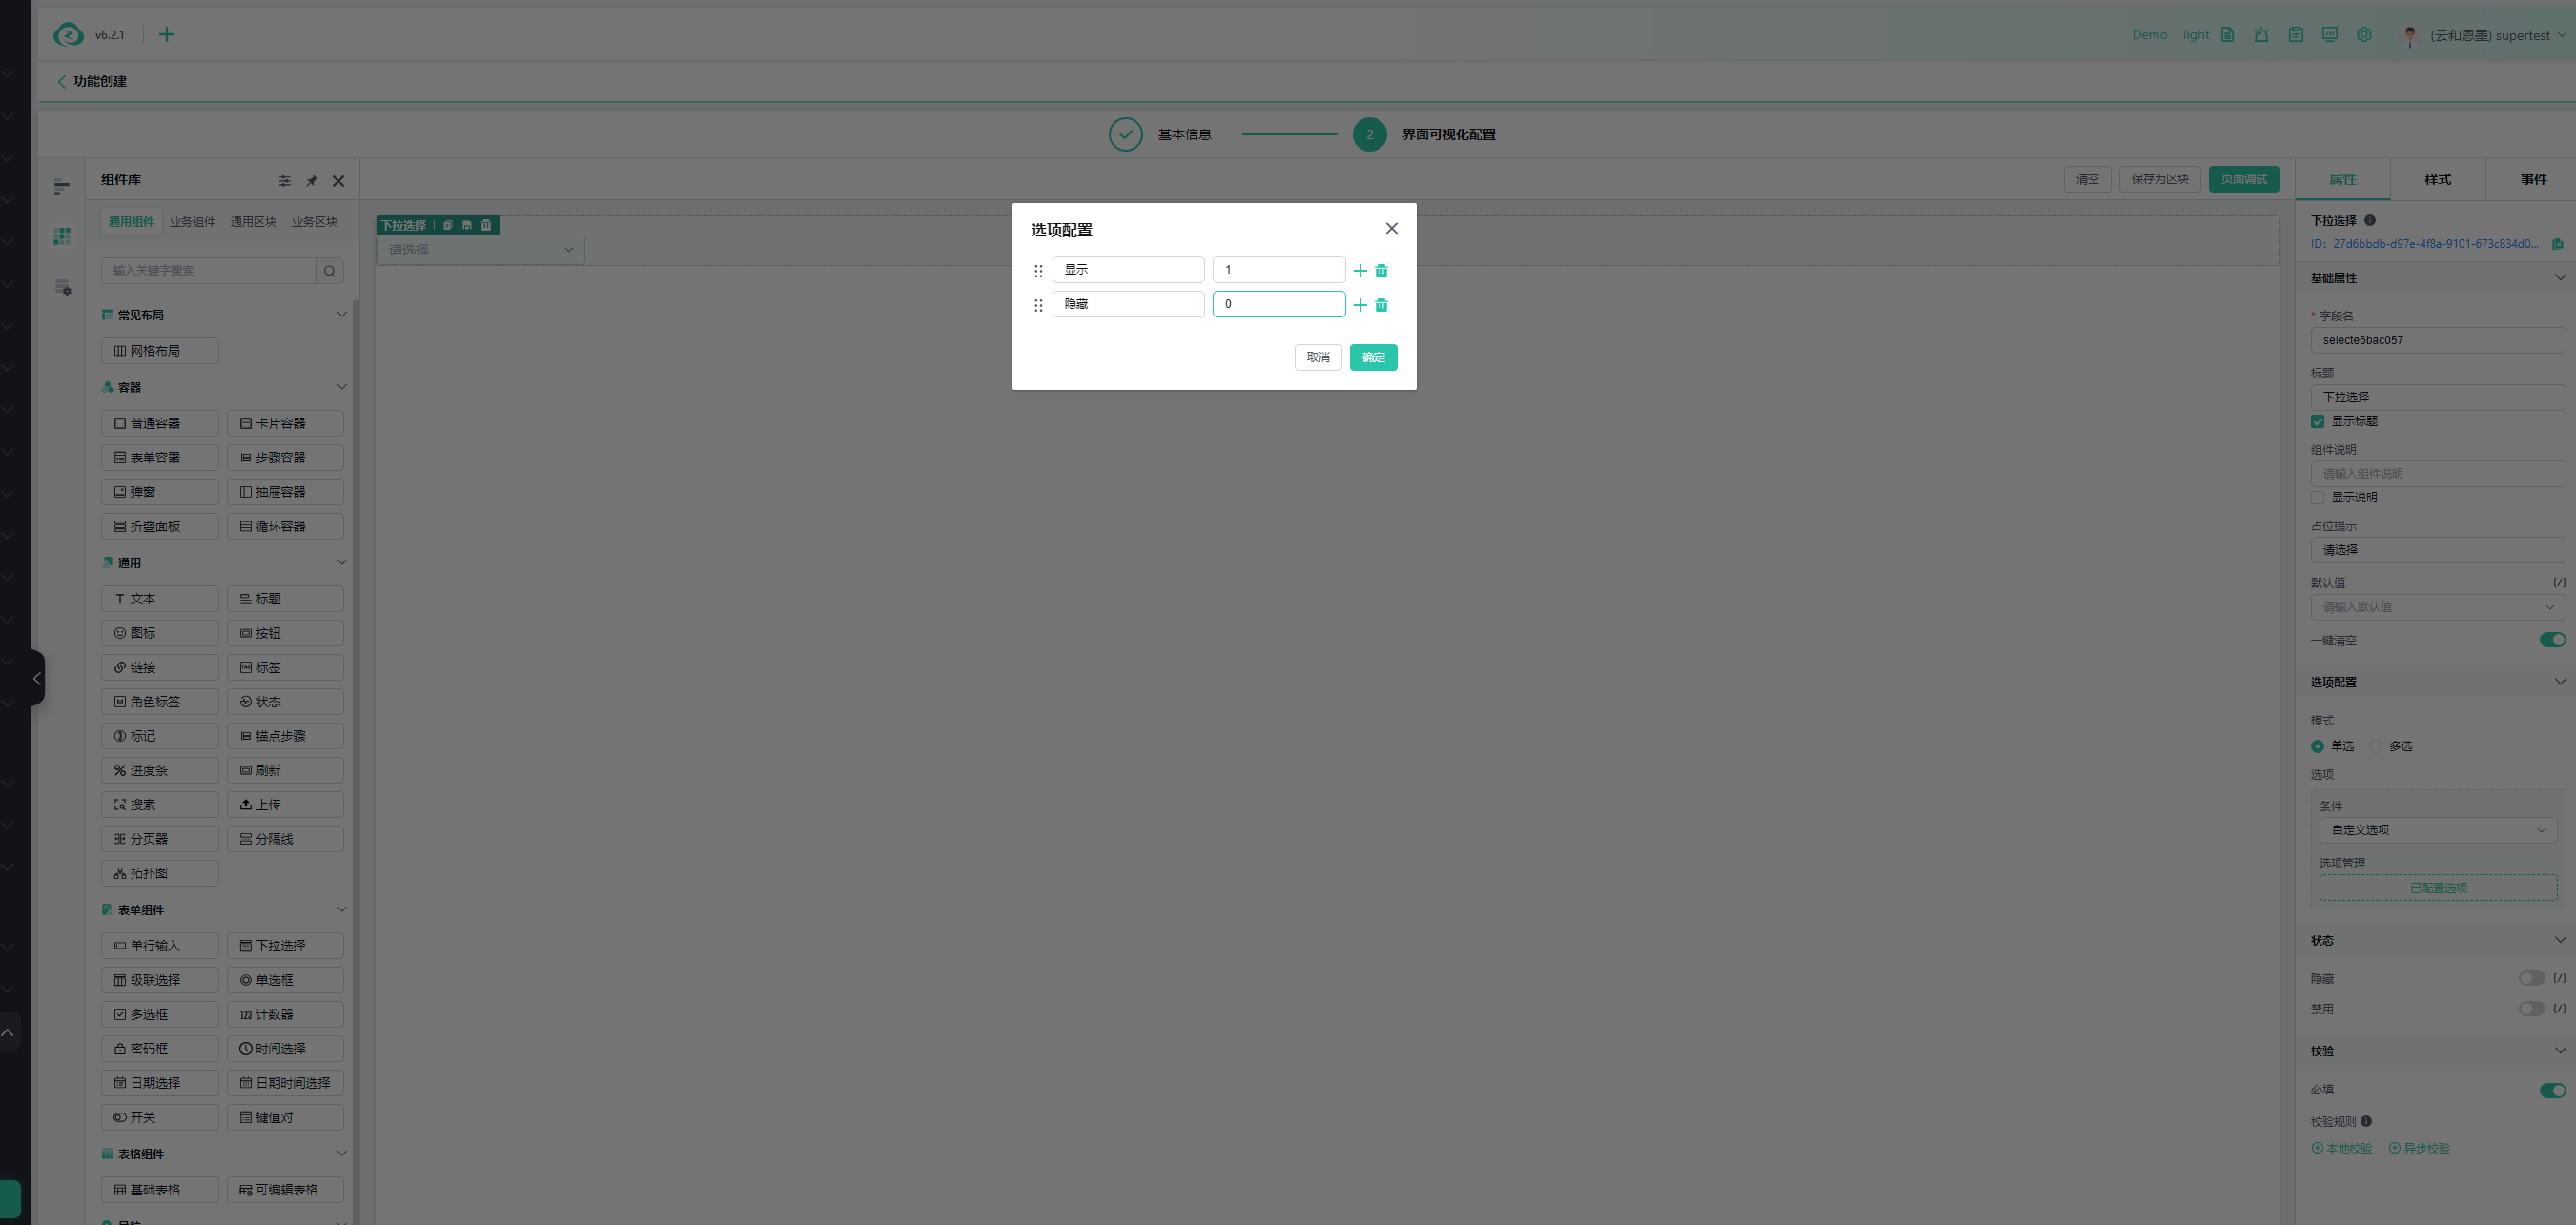Viewport: 2576px width, 1225px height.
Task: Delete the 显示 option row
Action: click(1381, 271)
